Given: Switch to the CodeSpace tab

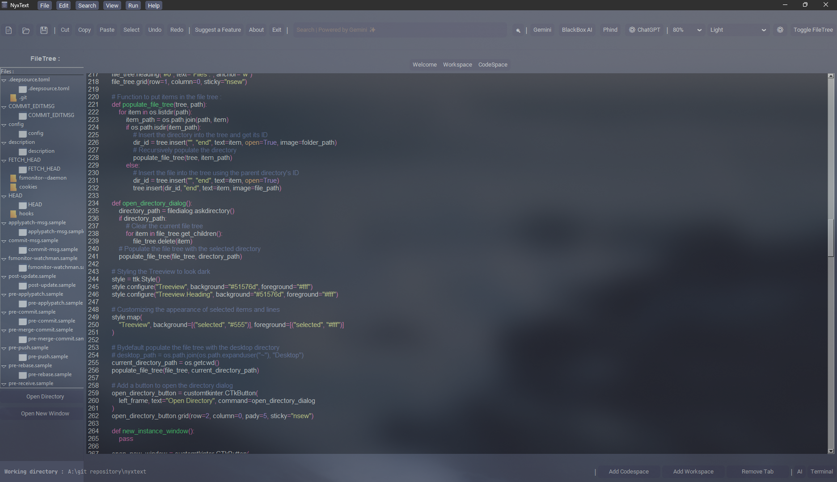Looking at the screenshot, I should click(492, 64).
